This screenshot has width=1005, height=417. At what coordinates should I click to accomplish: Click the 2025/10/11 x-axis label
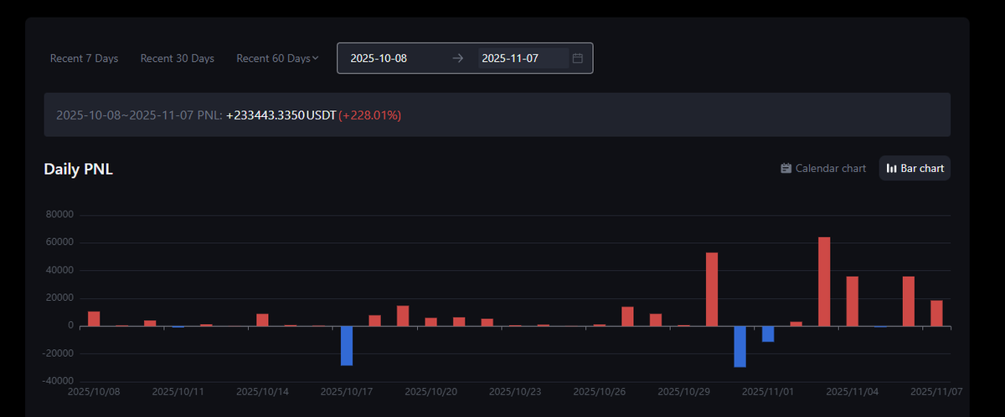point(178,391)
